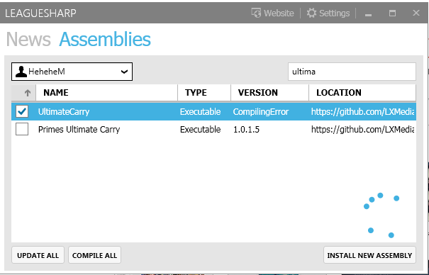Viewport: 429px width, 275px height.
Task: Select the Assemblies tab
Action: point(105,39)
